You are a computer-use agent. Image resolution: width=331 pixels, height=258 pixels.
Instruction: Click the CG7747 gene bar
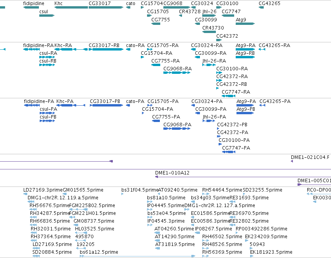pos(228,16)
